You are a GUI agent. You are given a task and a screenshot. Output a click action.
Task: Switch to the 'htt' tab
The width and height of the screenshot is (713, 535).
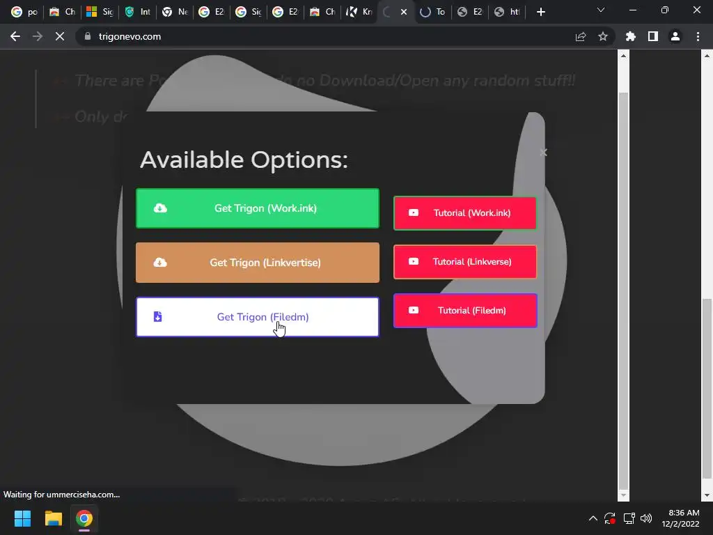(507, 12)
